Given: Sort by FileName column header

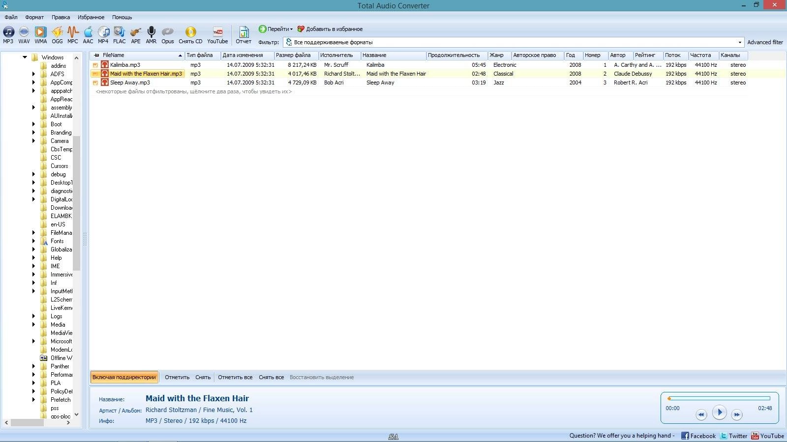Looking at the screenshot, I should (x=137, y=55).
